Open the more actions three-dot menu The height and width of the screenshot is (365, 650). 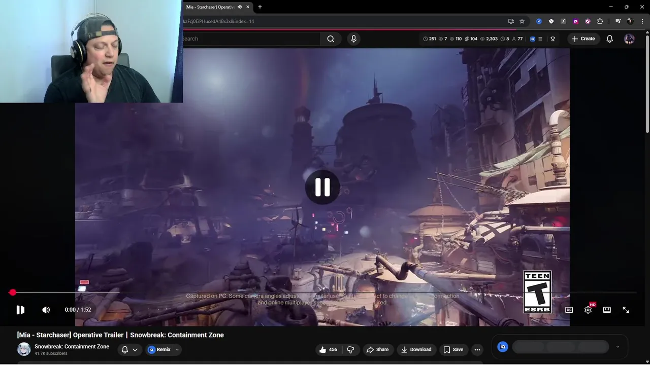pyautogui.click(x=477, y=350)
